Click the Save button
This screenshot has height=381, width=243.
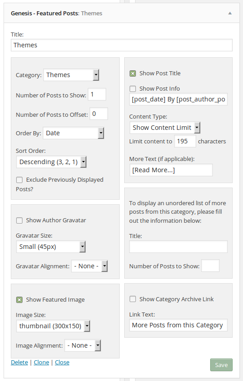(221, 365)
